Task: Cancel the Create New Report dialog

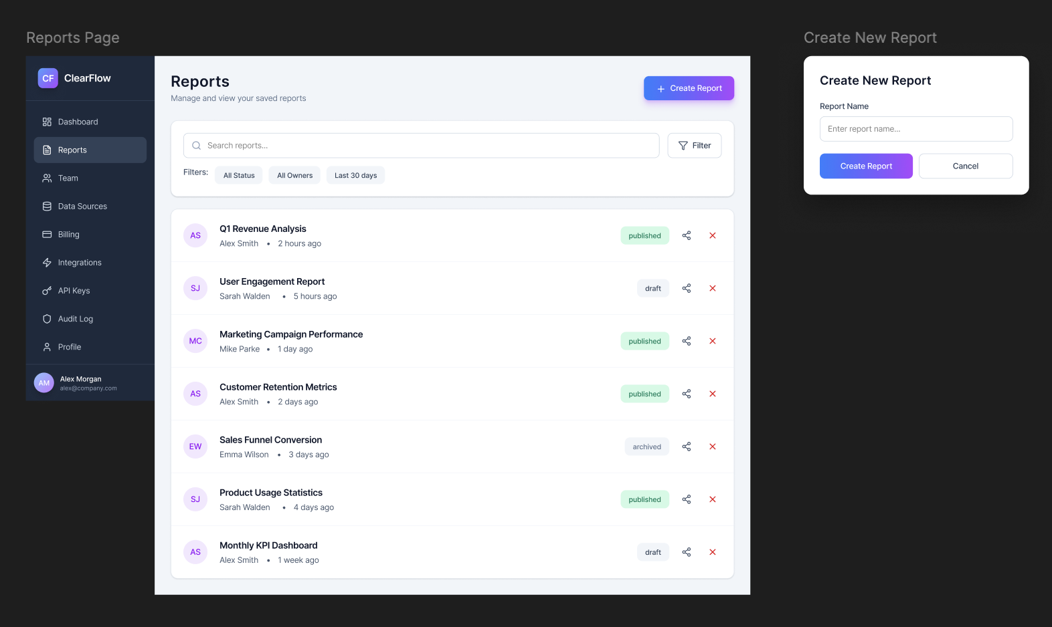Action: (966, 166)
